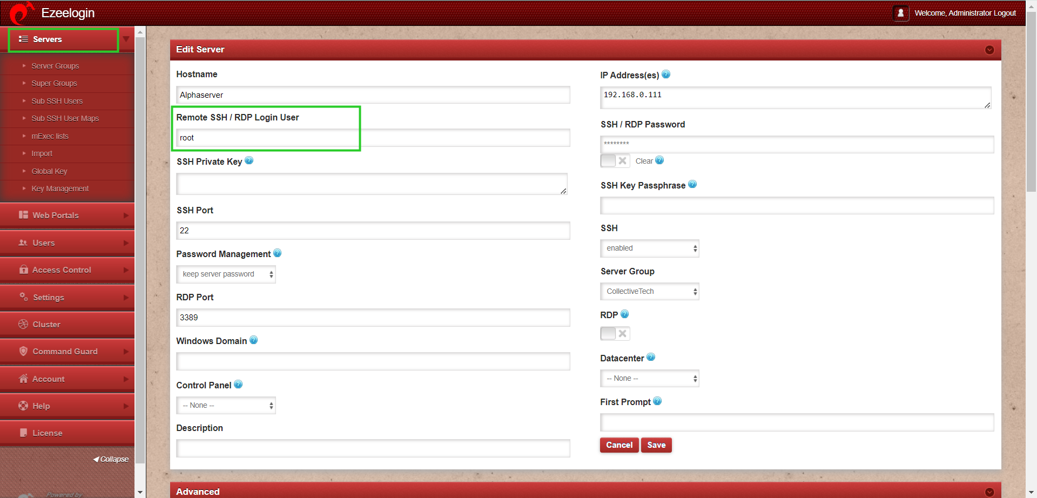Expand the Advanced panel
The height and width of the screenshot is (498, 1037).
coord(989,492)
